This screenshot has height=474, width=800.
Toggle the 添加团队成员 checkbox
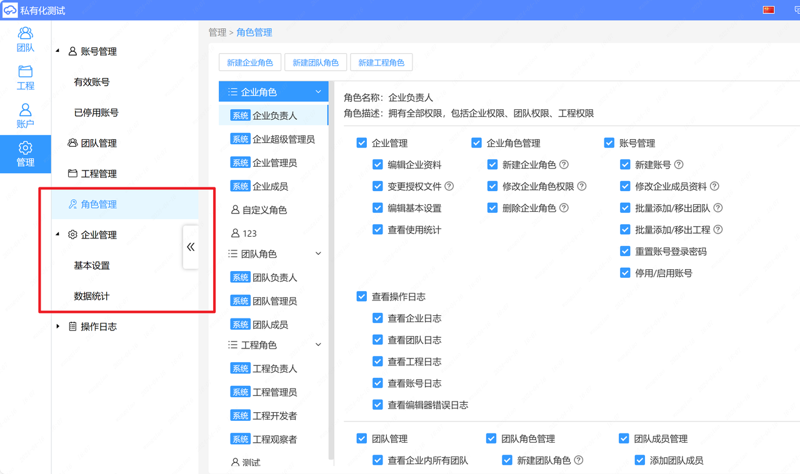point(639,460)
